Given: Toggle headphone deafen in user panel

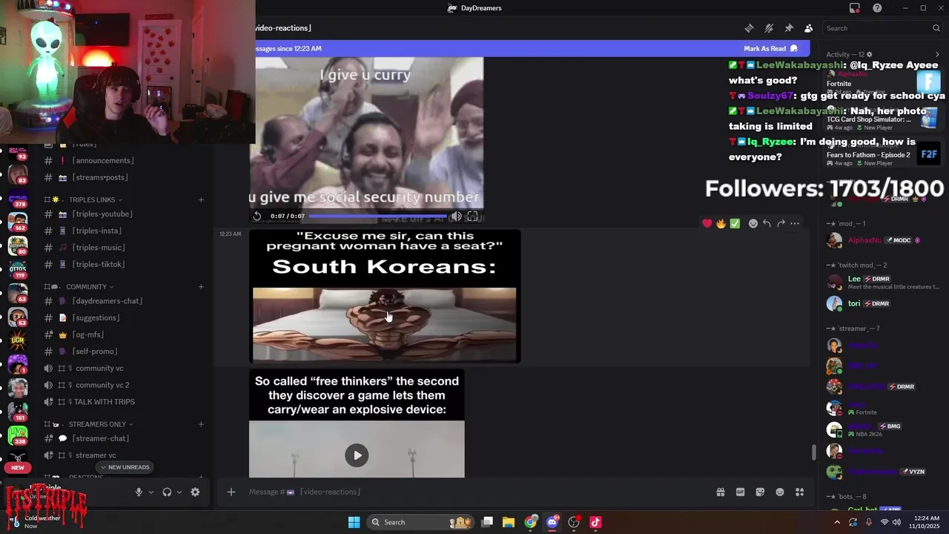Looking at the screenshot, I should point(167,492).
